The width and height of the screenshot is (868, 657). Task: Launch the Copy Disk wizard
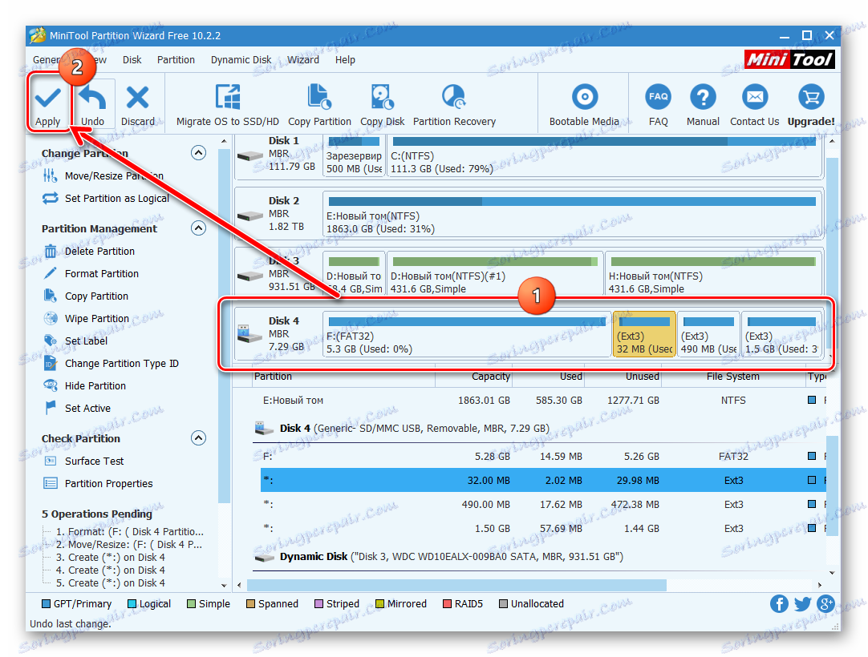(x=382, y=105)
